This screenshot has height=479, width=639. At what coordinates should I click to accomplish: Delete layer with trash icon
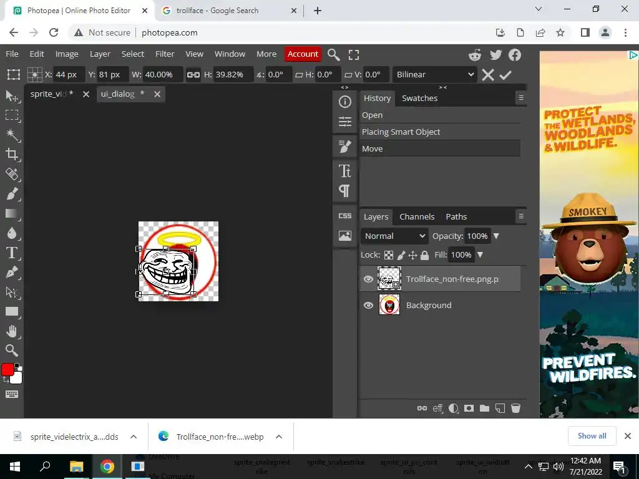(x=515, y=408)
